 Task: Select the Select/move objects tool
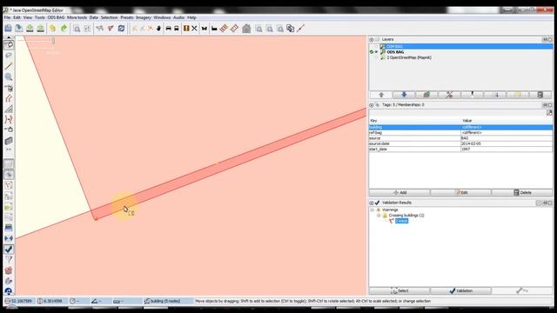[9, 44]
